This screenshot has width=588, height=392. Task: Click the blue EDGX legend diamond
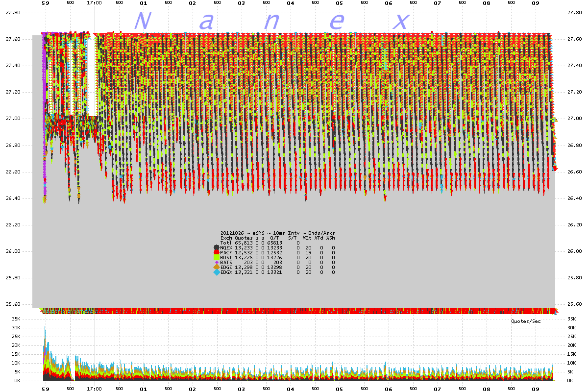(x=217, y=272)
